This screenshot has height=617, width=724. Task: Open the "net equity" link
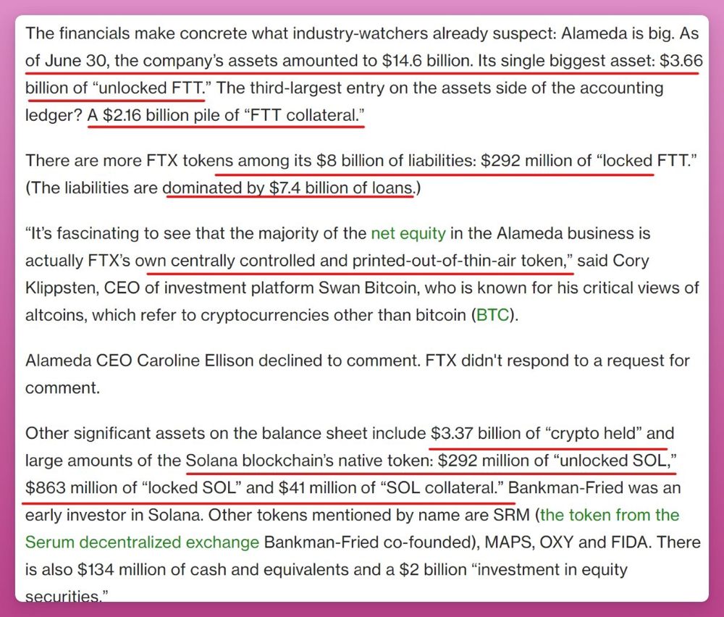[x=408, y=234]
